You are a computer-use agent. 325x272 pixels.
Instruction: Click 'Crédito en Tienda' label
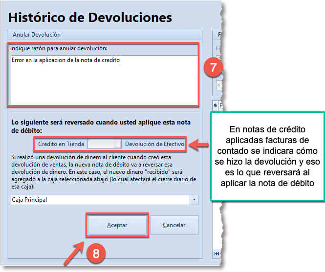(x=61, y=144)
